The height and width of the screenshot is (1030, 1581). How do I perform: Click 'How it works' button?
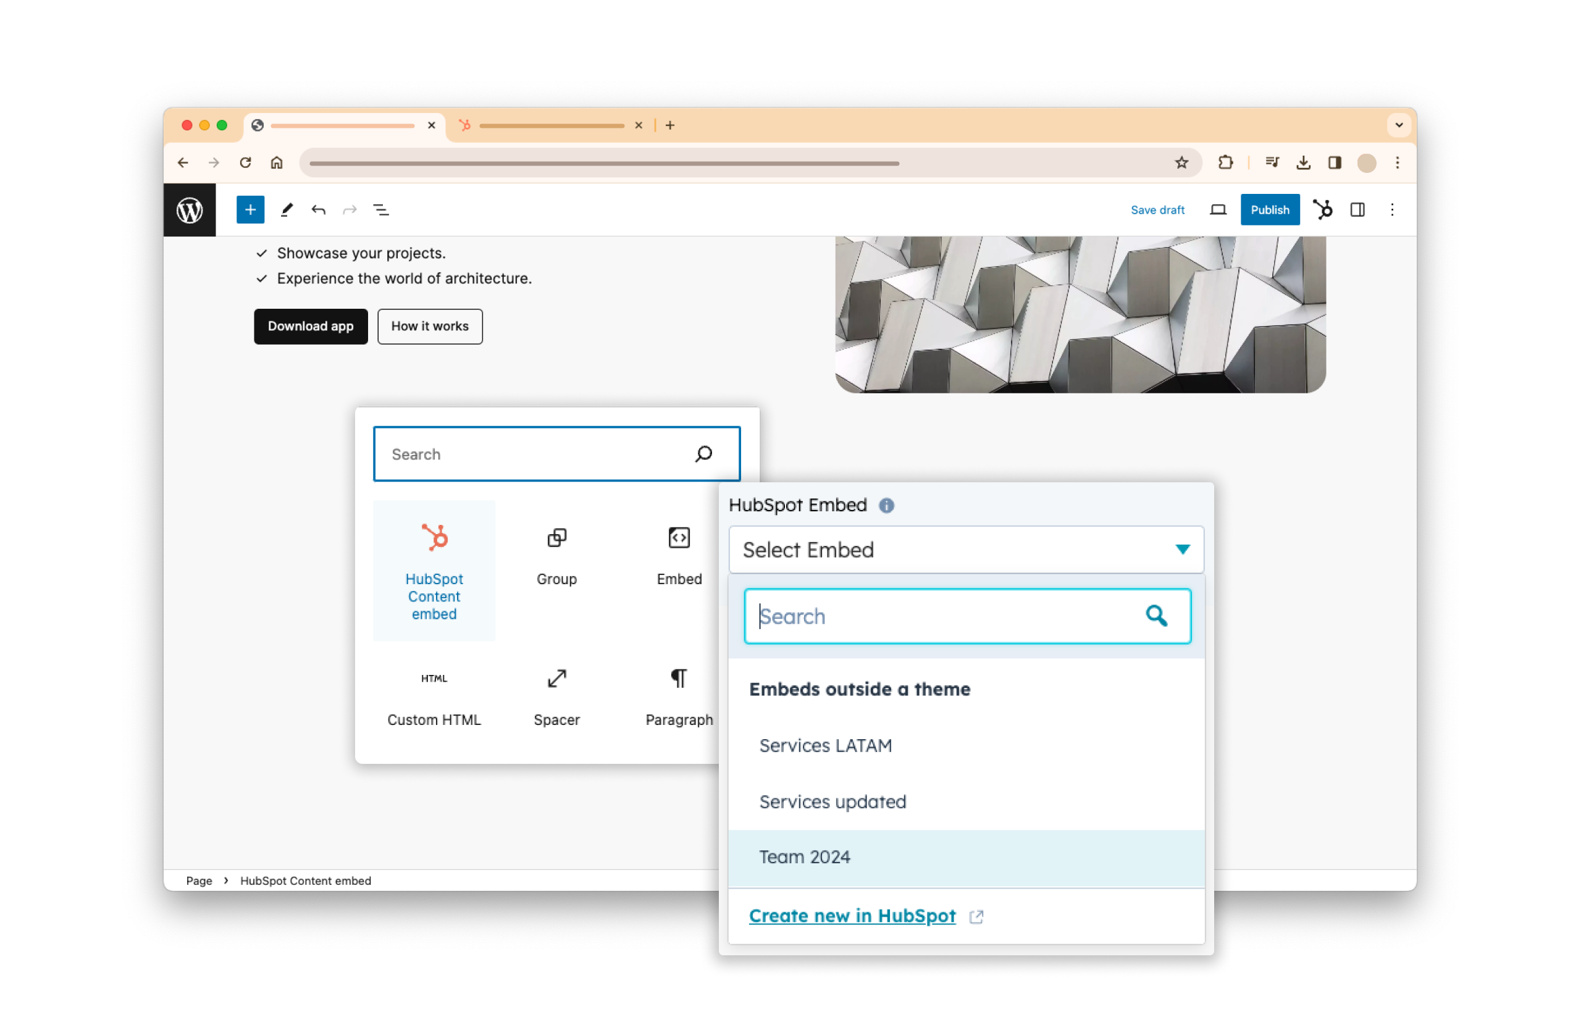[x=427, y=325]
